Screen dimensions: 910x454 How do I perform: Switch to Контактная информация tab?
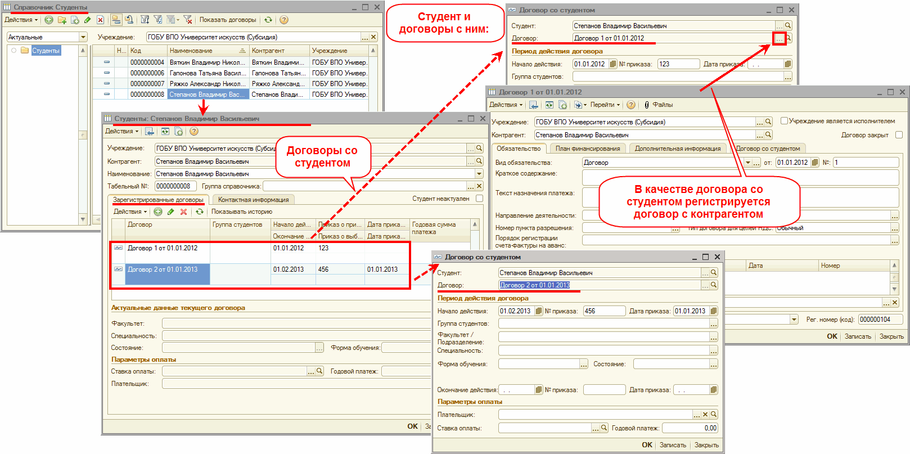[254, 200]
